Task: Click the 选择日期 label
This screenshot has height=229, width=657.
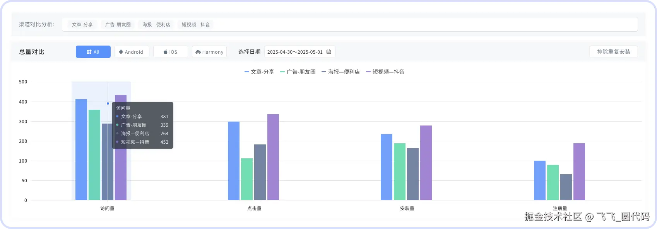Action: (x=249, y=52)
